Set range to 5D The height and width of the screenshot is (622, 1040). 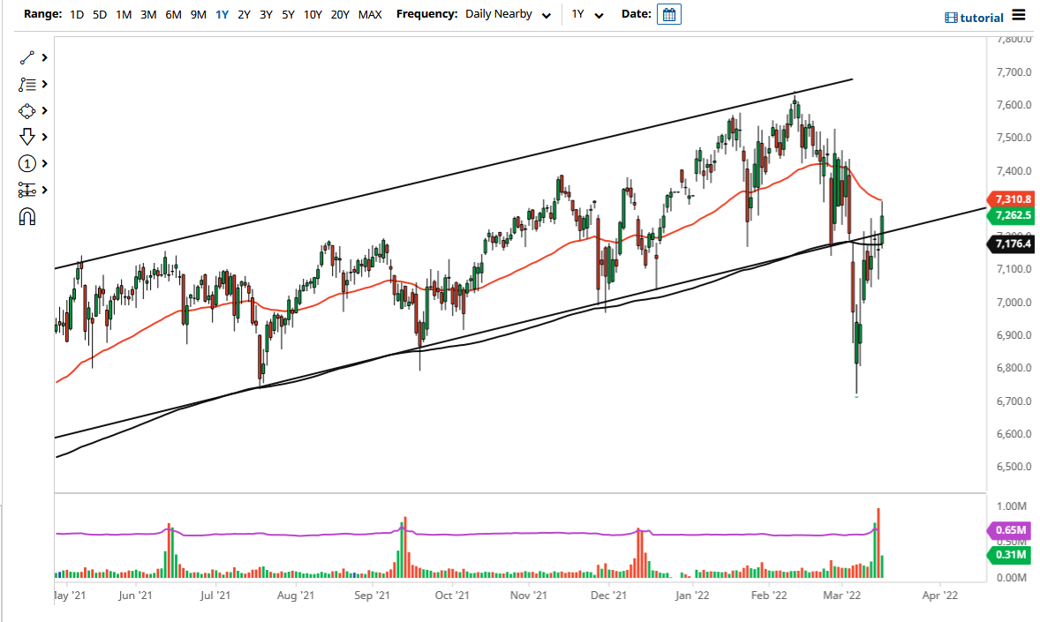click(100, 15)
